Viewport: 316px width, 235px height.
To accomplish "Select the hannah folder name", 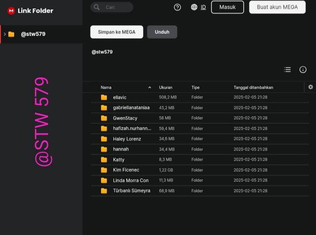I will click(121, 149).
